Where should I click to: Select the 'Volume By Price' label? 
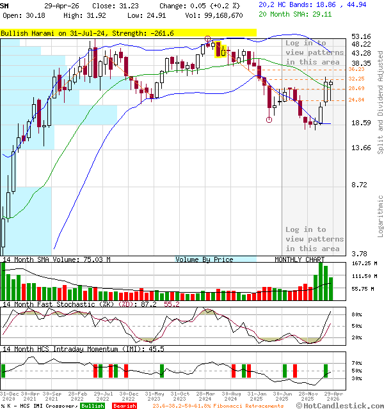205,259
